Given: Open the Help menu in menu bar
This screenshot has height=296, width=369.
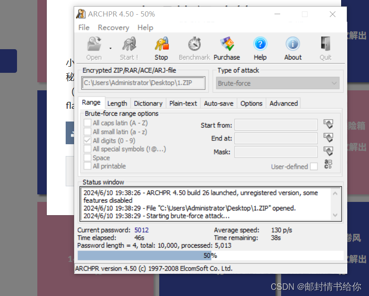Looking at the screenshot, I should click(145, 27).
